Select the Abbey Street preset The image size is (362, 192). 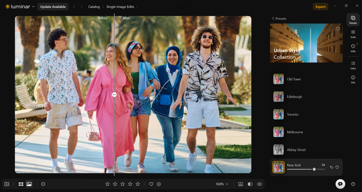pos(306,150)
